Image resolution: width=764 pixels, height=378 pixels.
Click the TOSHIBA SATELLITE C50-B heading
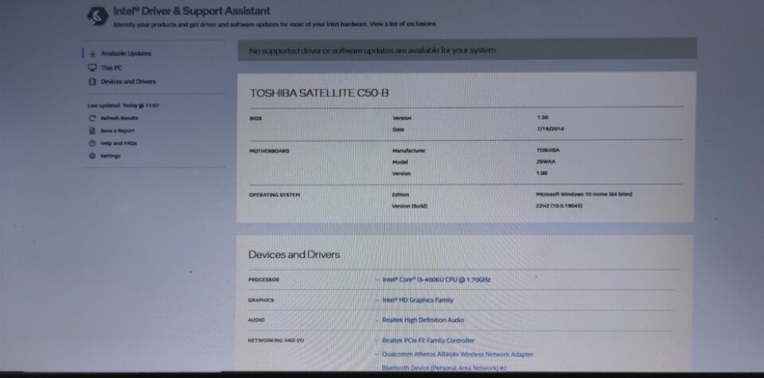pyautogui.click(x=319, y=93)
